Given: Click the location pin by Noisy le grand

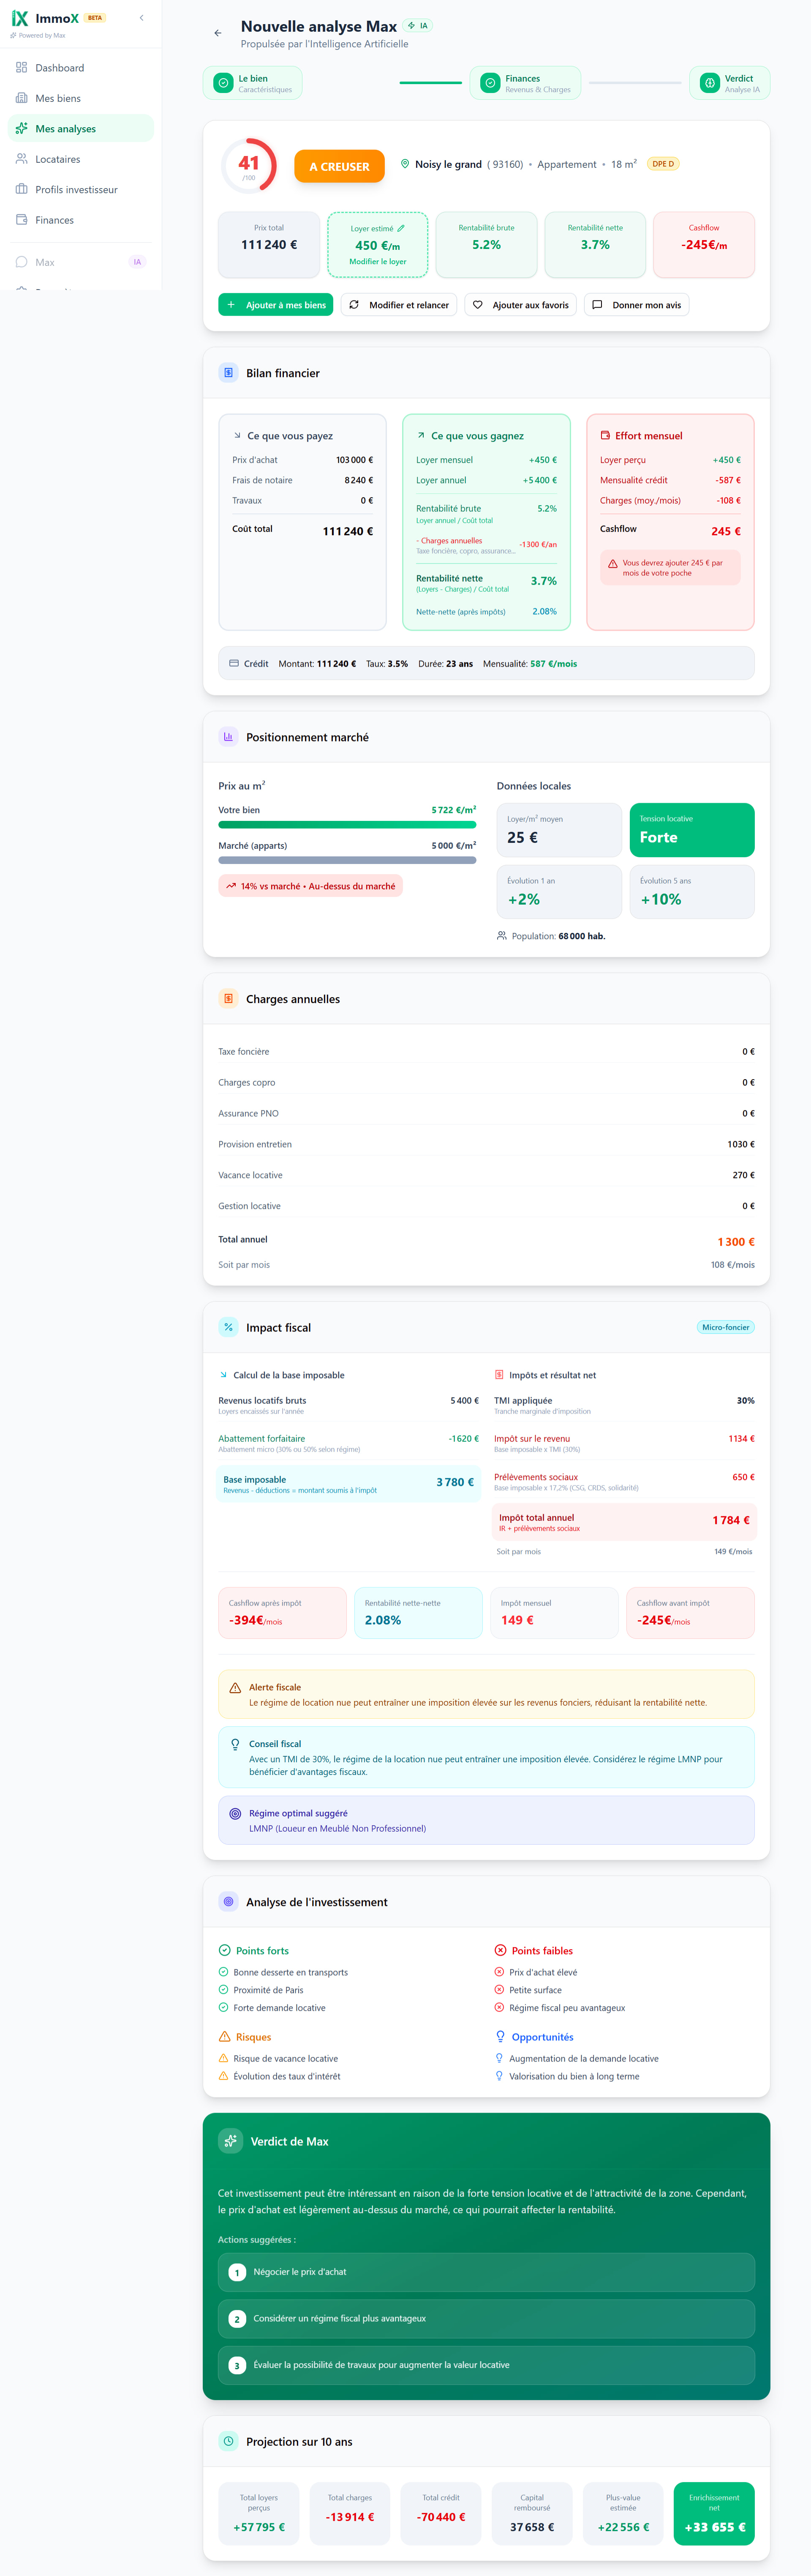Looking at the screenshot, I should (x=405, y=164).
